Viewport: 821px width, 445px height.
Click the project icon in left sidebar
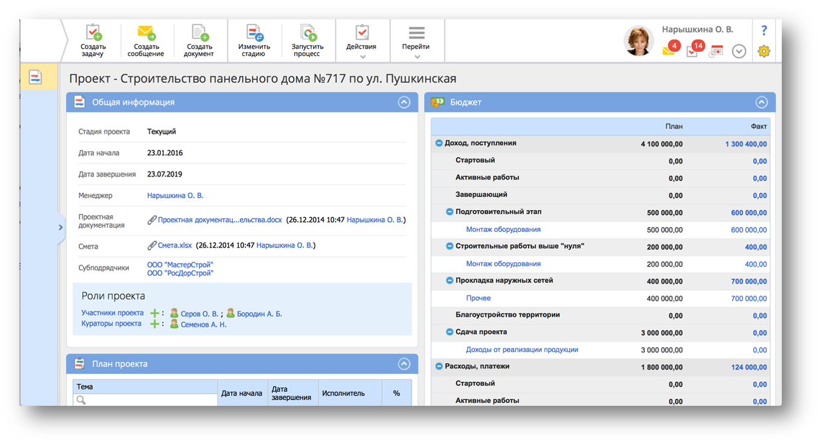[x=36, y=78]
